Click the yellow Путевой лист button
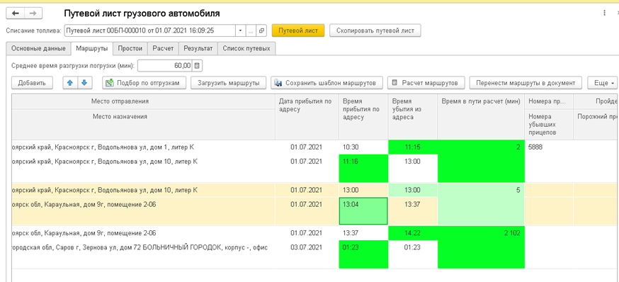619x282 pixels. [298, 30]
